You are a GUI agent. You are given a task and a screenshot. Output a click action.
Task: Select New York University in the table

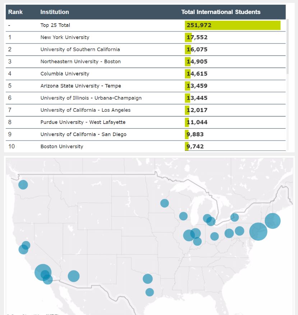coord(65,37)
